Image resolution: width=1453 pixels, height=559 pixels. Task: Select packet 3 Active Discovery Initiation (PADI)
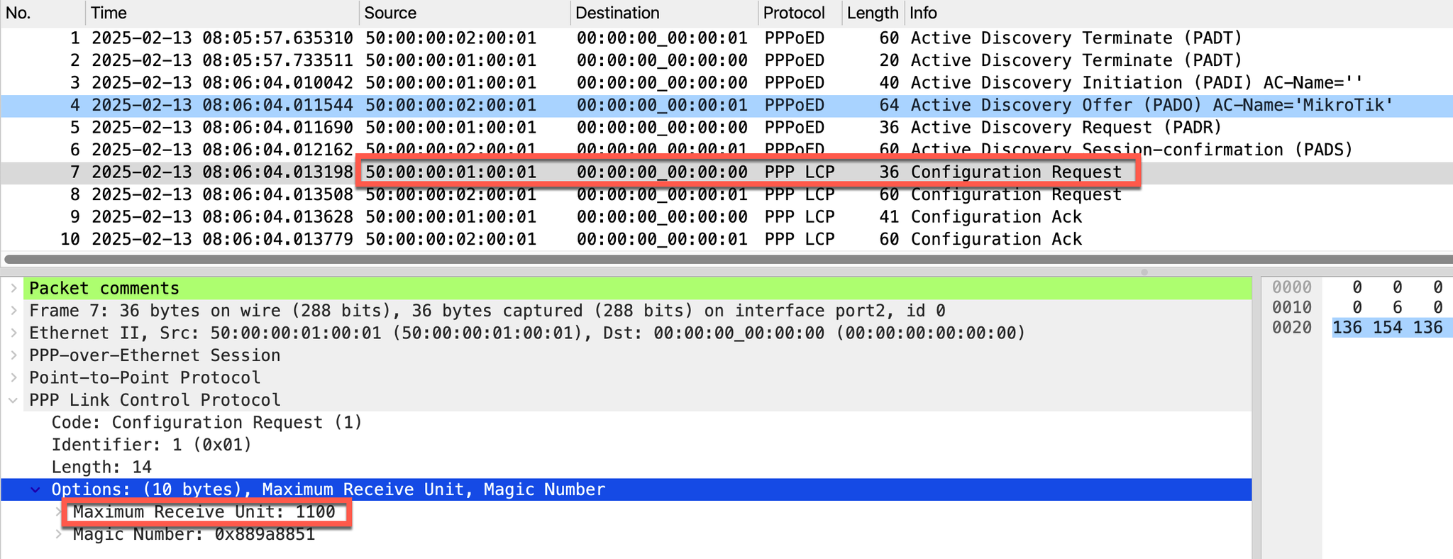click(726, 83)
